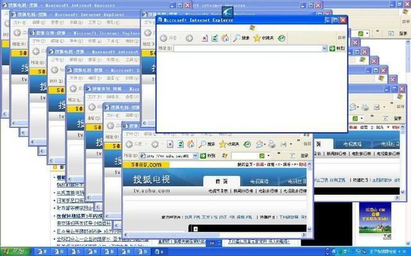Open Search (搜索) in blank Internet Explorer window
This screenshot has width=411, height=256.
coord(241,38)
